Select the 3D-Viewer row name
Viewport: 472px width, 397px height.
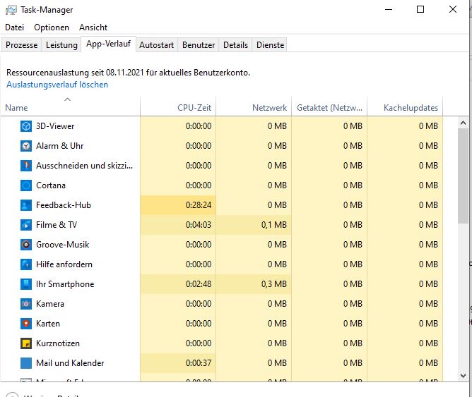tap(55, 126)
